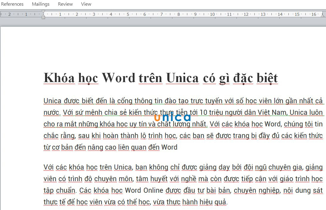Click the Right Indent marker on ruler

pos(322,15)
